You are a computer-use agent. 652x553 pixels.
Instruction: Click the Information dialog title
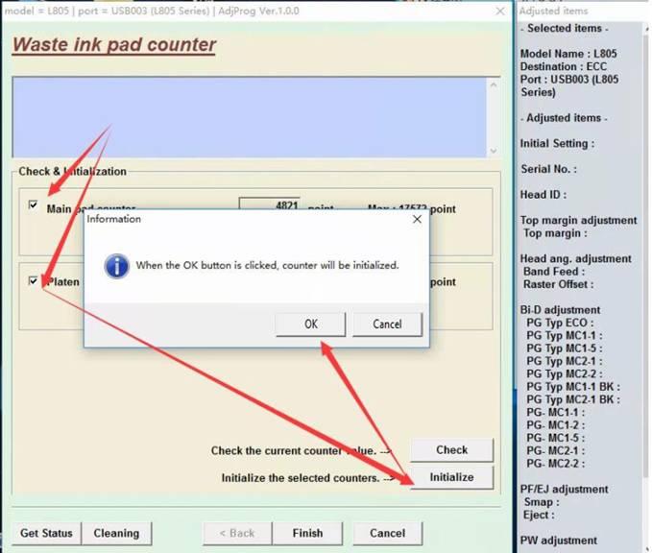114,219
